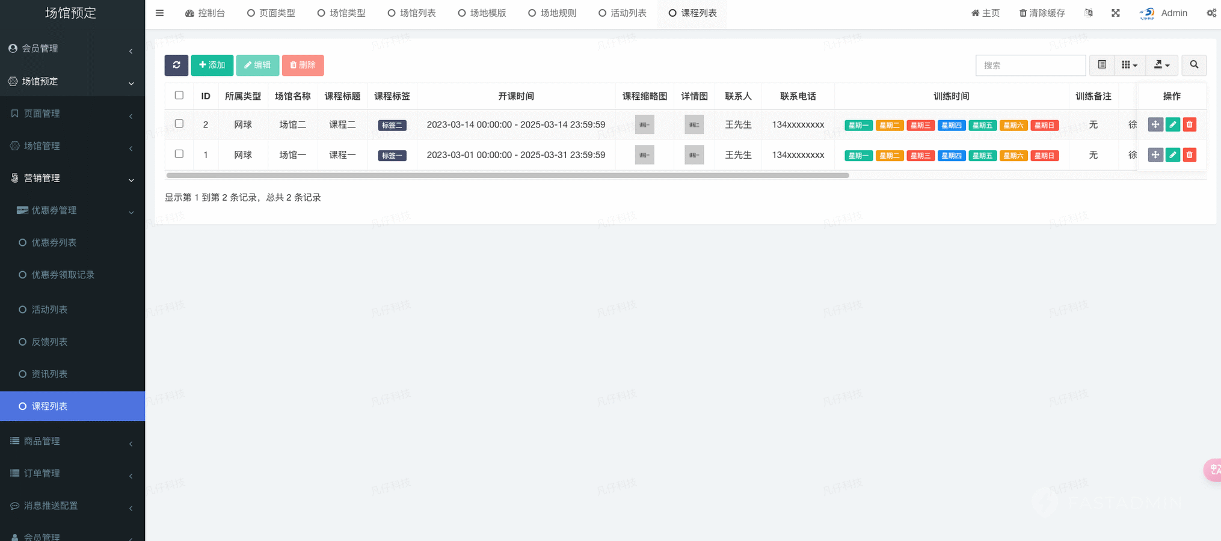Click the drag-sort icon for course ID 2
This screenshot has width=1221, height=541.
[1155, 124]
